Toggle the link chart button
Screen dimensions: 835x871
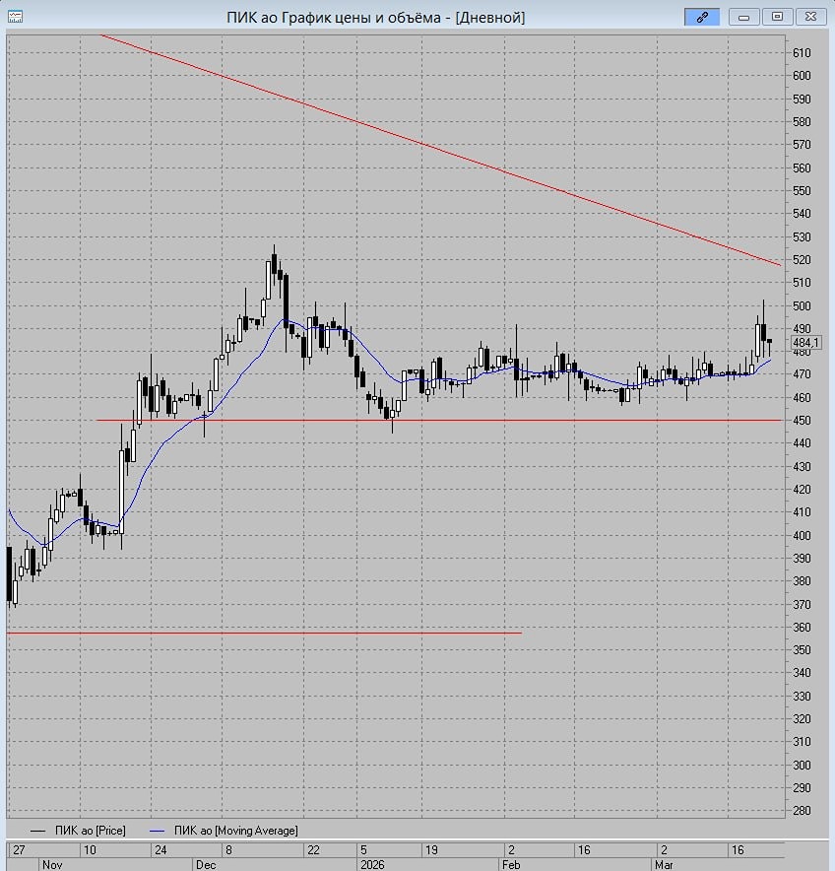702,17
